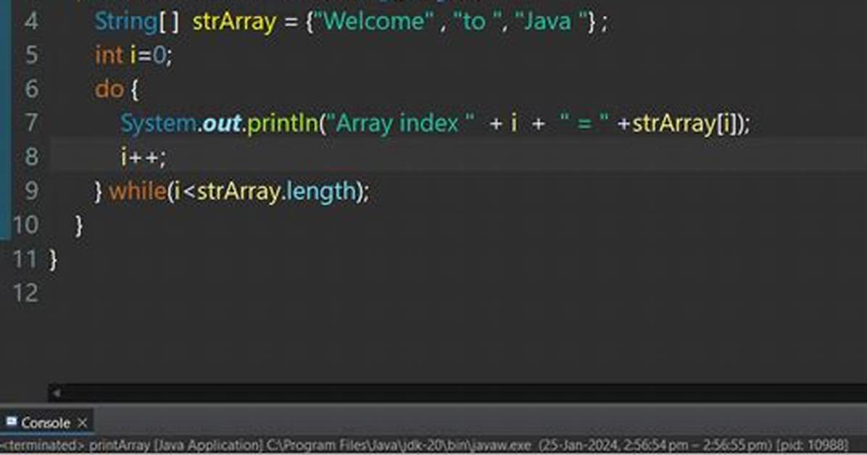Click the closing brace on line 11
Viewport: 867px width, 455px height.
click(x=53, y=260)
